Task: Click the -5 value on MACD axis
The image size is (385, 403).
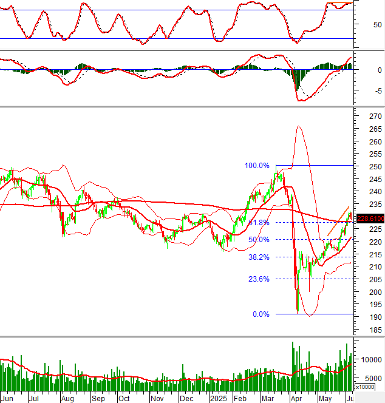Action: click(x=378, y=90)
